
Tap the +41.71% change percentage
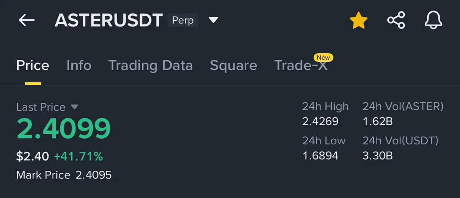tap(78, 156)
